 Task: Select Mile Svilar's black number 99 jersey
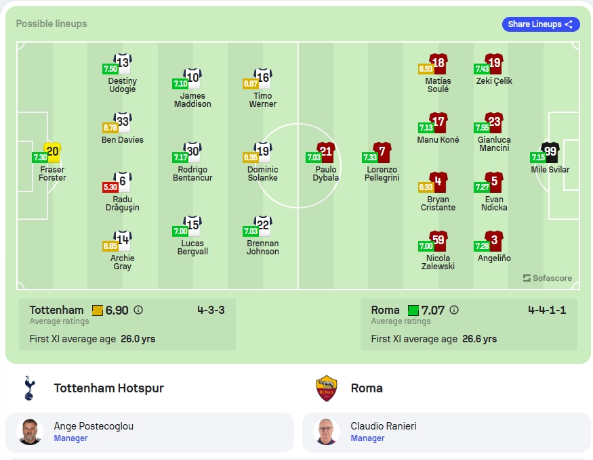coord(550,152)
